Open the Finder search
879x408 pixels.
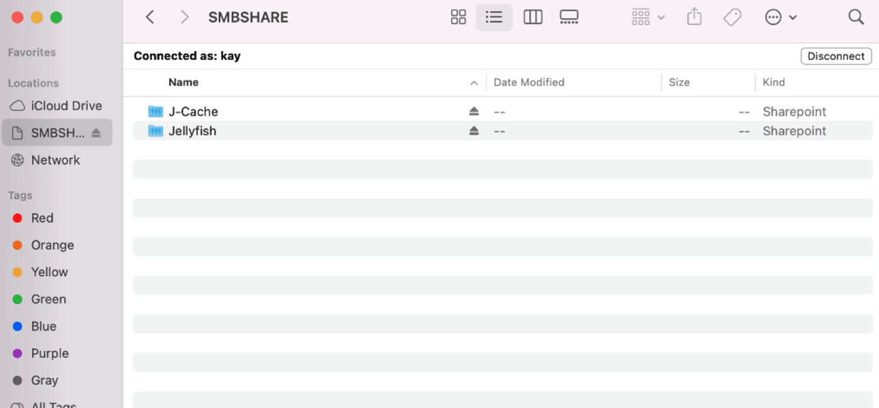click(x=856, y=18)
